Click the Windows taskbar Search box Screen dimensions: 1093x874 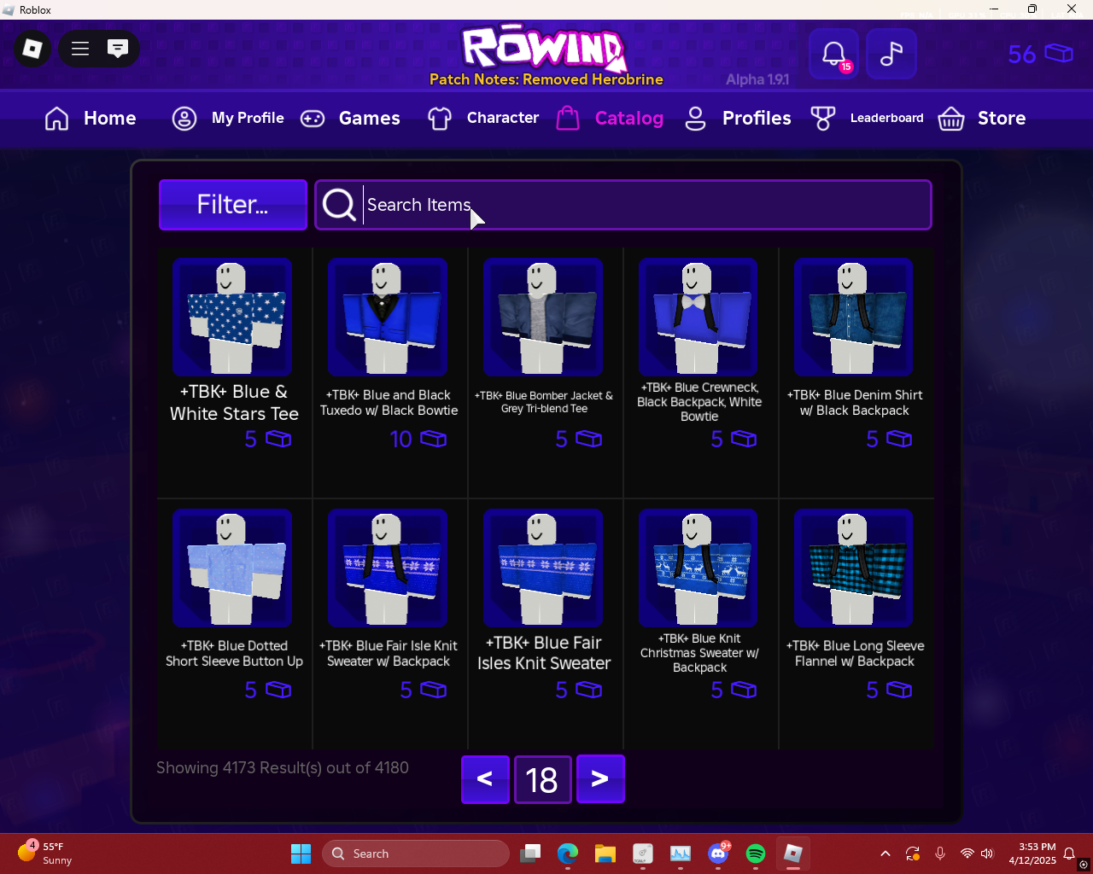coord(415,854)
